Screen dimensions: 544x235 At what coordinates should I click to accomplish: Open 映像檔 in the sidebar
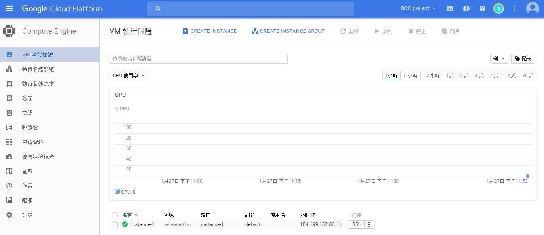click(50, 127)
